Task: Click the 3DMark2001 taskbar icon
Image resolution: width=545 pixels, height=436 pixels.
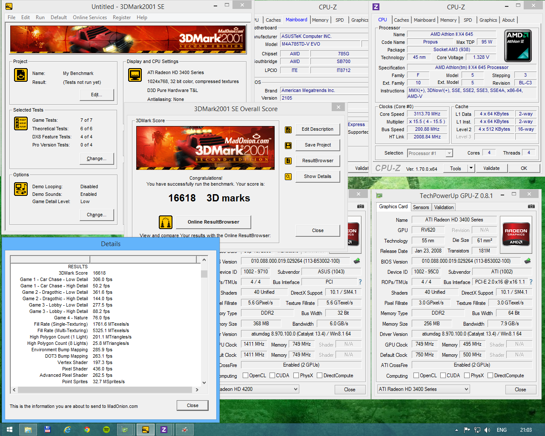Action: pos(146,430)
